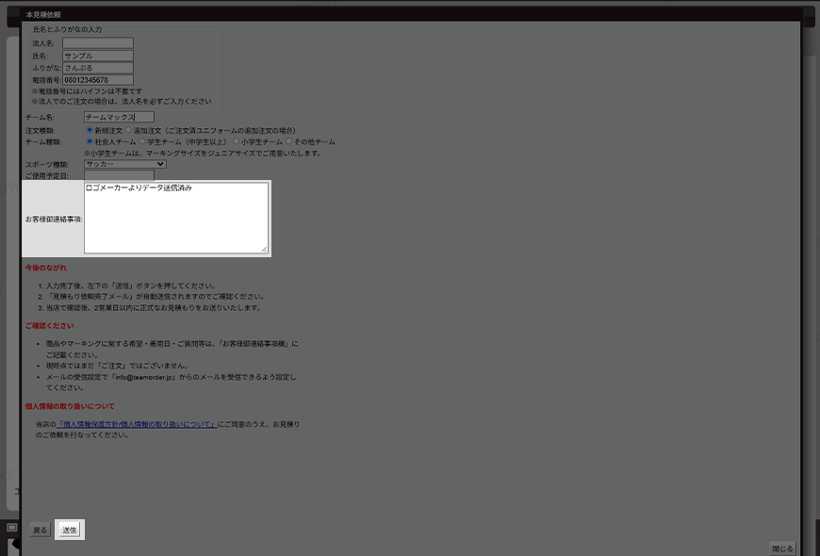
Task: Click the 電話番号 field showing 08012345678
Action: (98, 80)
